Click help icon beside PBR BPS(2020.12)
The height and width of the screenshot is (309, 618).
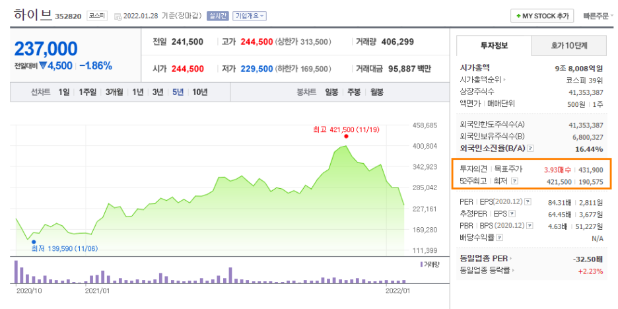click(530, 226)
